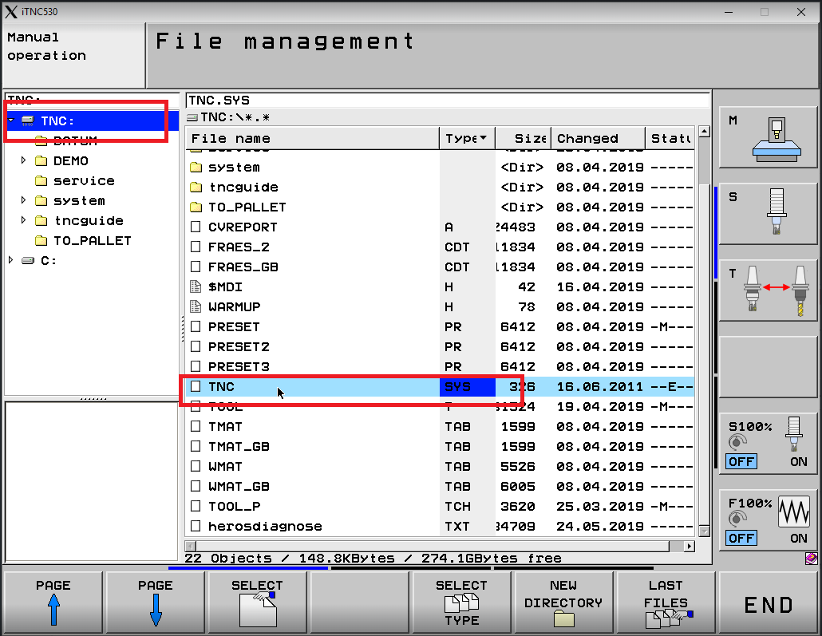Turn feed override F100% ON
This screenshot has width=822, height=636.
[798, 538]
